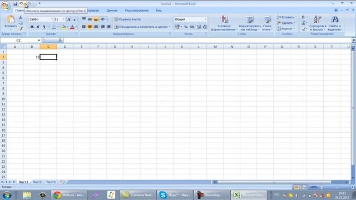Decrease the cell indent
356x200 pixels.
(x=103, y=27)
